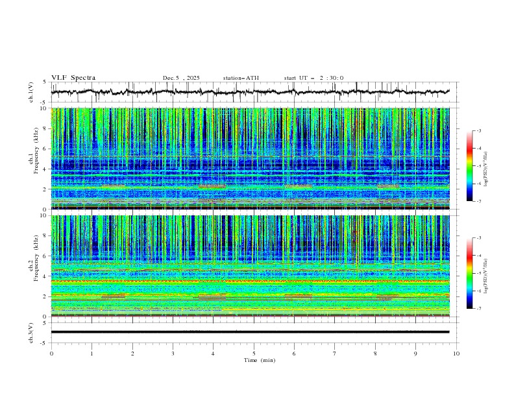Click the "VLF Spectra" plot title
Image resolution: width=514 pixels, height=397 pixels.
click(x=73, y=78)
